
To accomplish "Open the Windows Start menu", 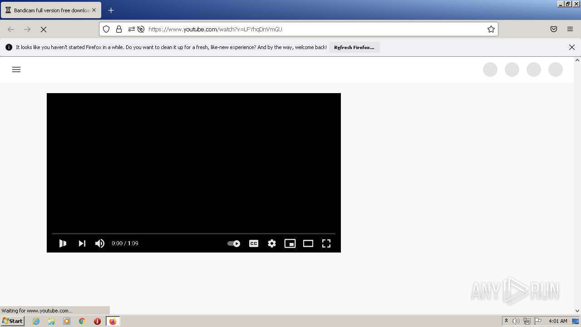I will [x=12, y=321].
